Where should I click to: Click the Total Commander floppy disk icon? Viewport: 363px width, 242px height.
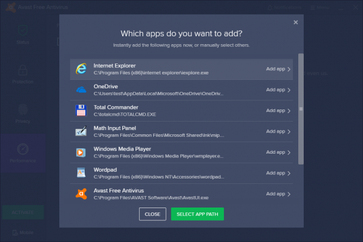click(81, 111)
